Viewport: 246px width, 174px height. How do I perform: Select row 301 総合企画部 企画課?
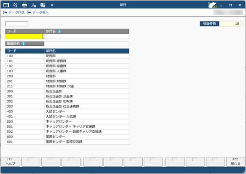(x=67, y=96)
